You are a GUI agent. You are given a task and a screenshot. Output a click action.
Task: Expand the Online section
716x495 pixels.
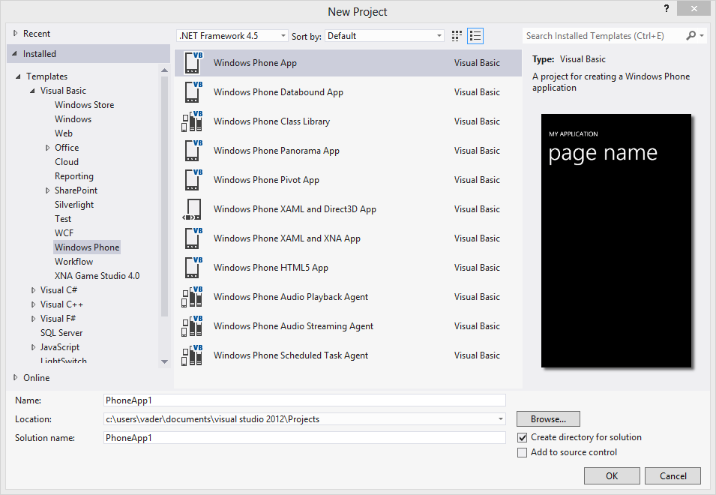(15, 378)
